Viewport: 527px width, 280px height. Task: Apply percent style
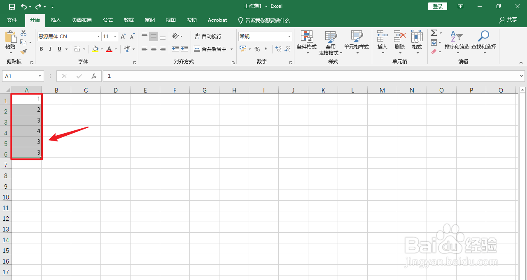click(x=257, y=49)
